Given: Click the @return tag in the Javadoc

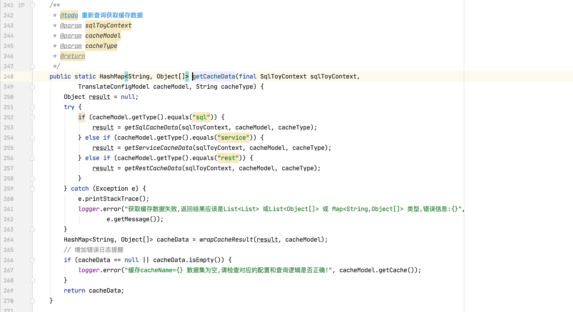Looking at the screenshot, I should tap(72, 56).
